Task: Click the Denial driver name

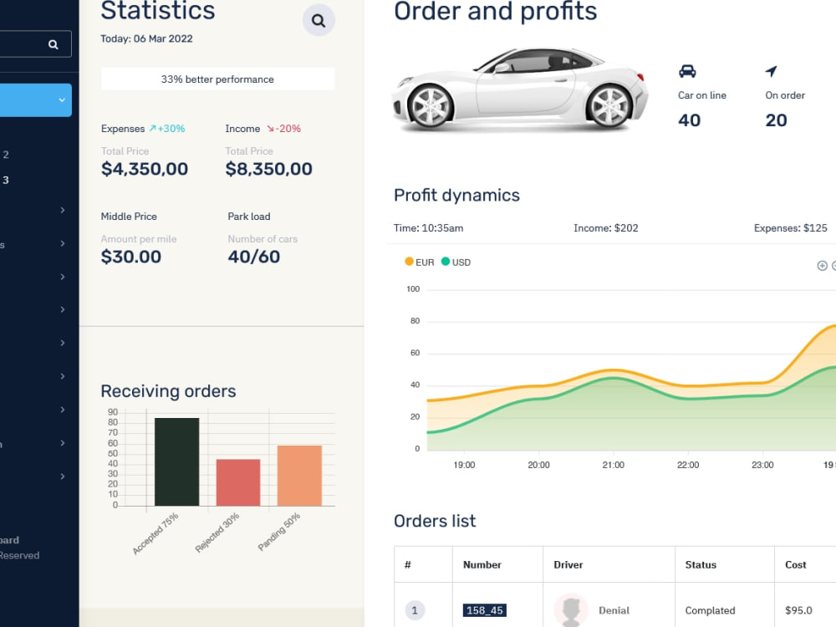Action: (x=614, y=610)
